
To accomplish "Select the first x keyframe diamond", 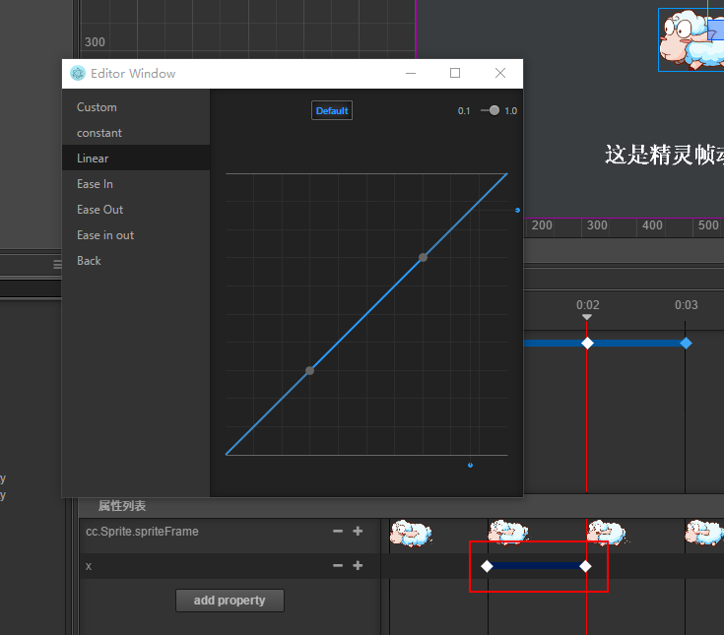I will click(487, 566).
